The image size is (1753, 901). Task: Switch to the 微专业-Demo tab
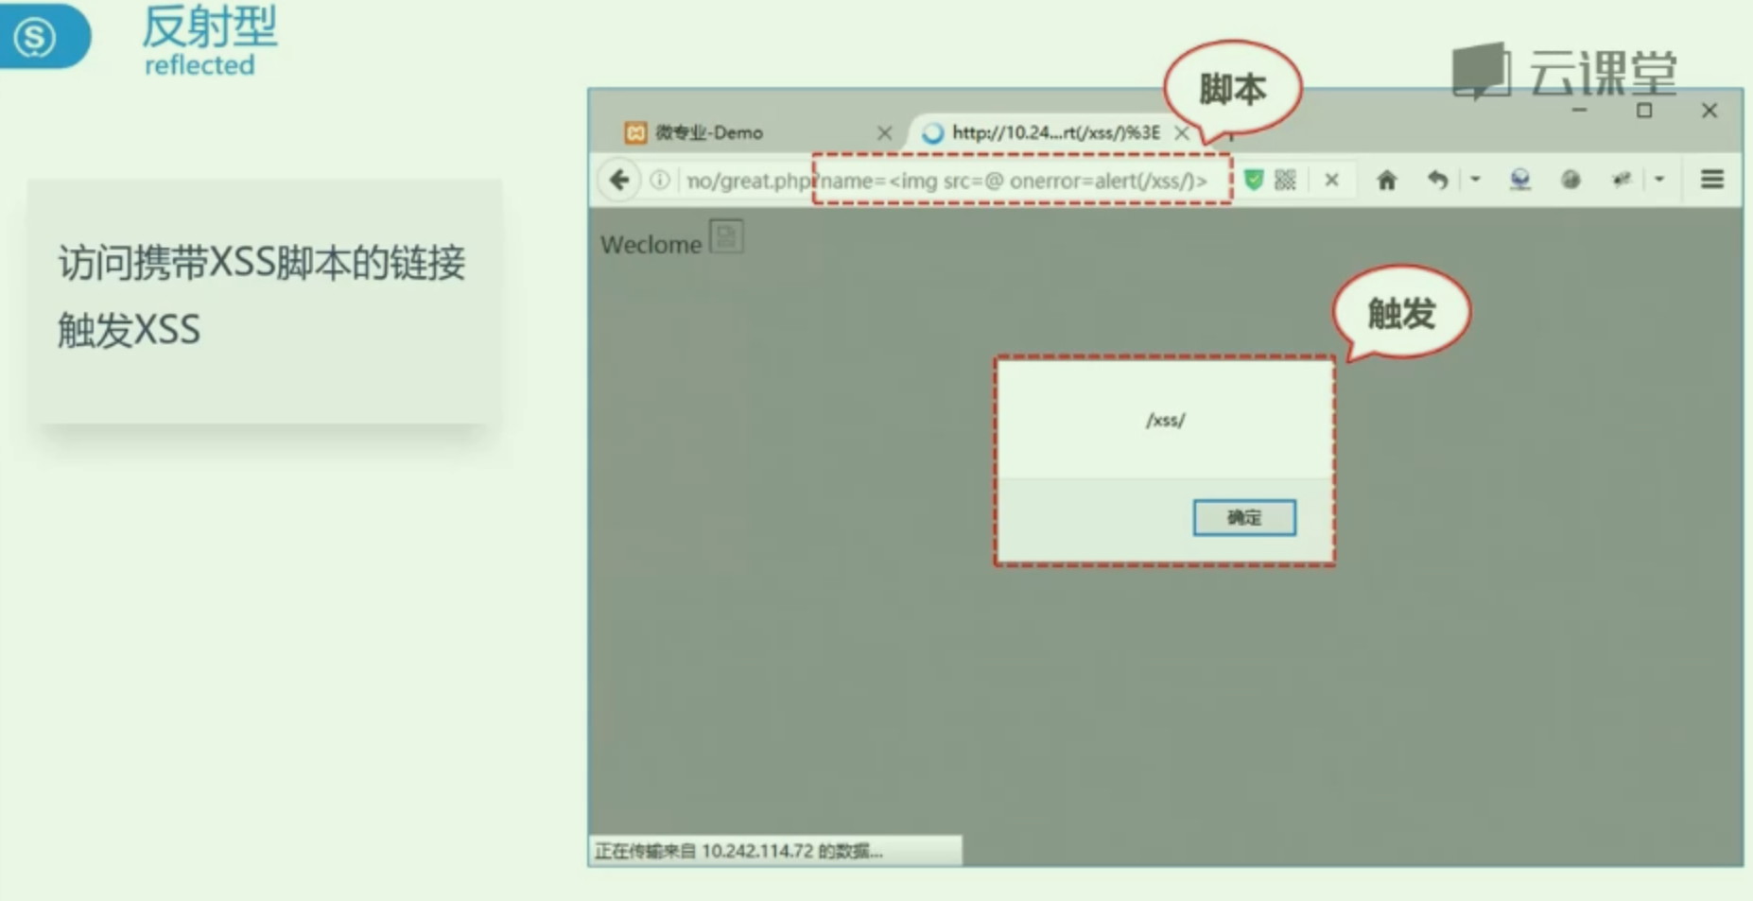pyautogui.click(x=709, y=132)
